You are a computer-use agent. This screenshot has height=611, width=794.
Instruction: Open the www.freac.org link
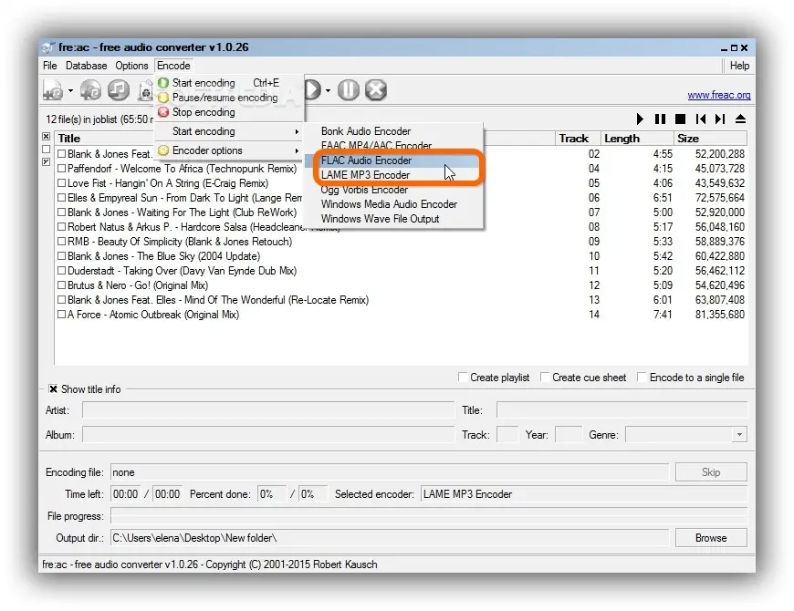pos(718,95)
